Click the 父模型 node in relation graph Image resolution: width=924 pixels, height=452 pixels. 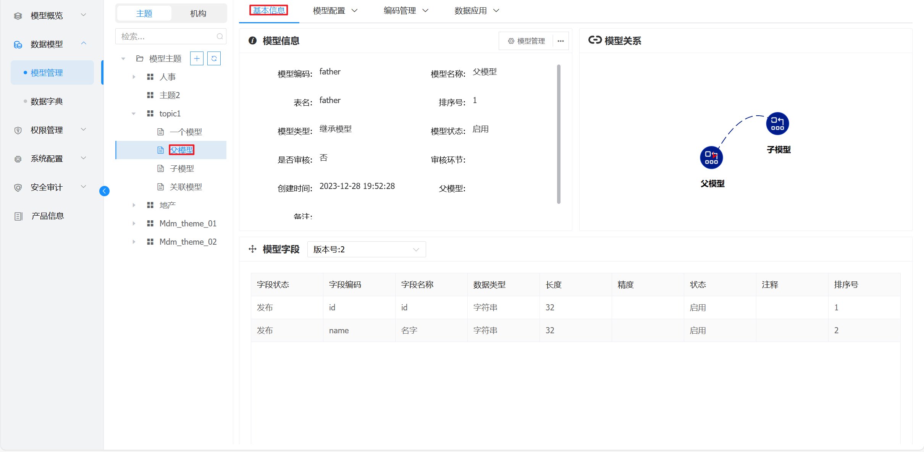[x=711, y=157]
